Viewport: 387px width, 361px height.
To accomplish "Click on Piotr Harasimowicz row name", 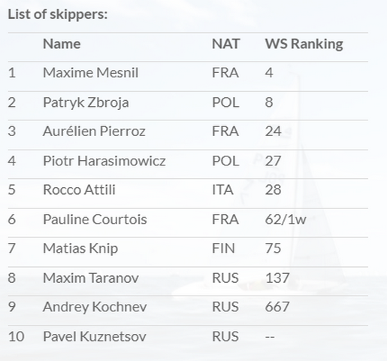I will click(104, 161).
